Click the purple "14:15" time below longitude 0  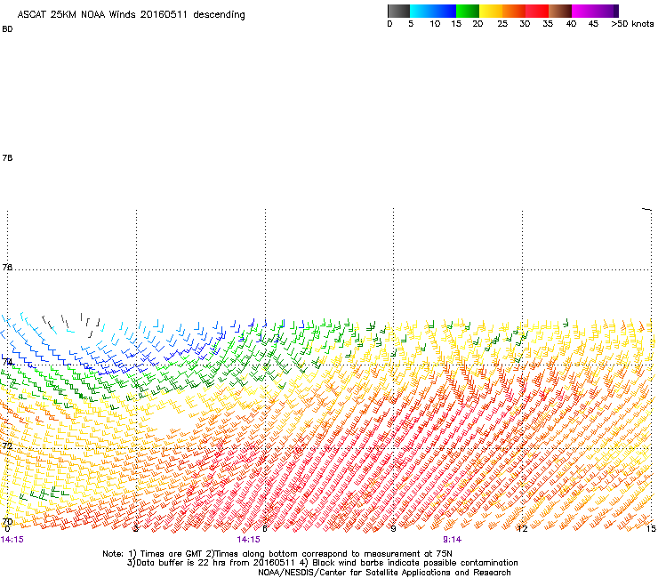click(12, 540)
